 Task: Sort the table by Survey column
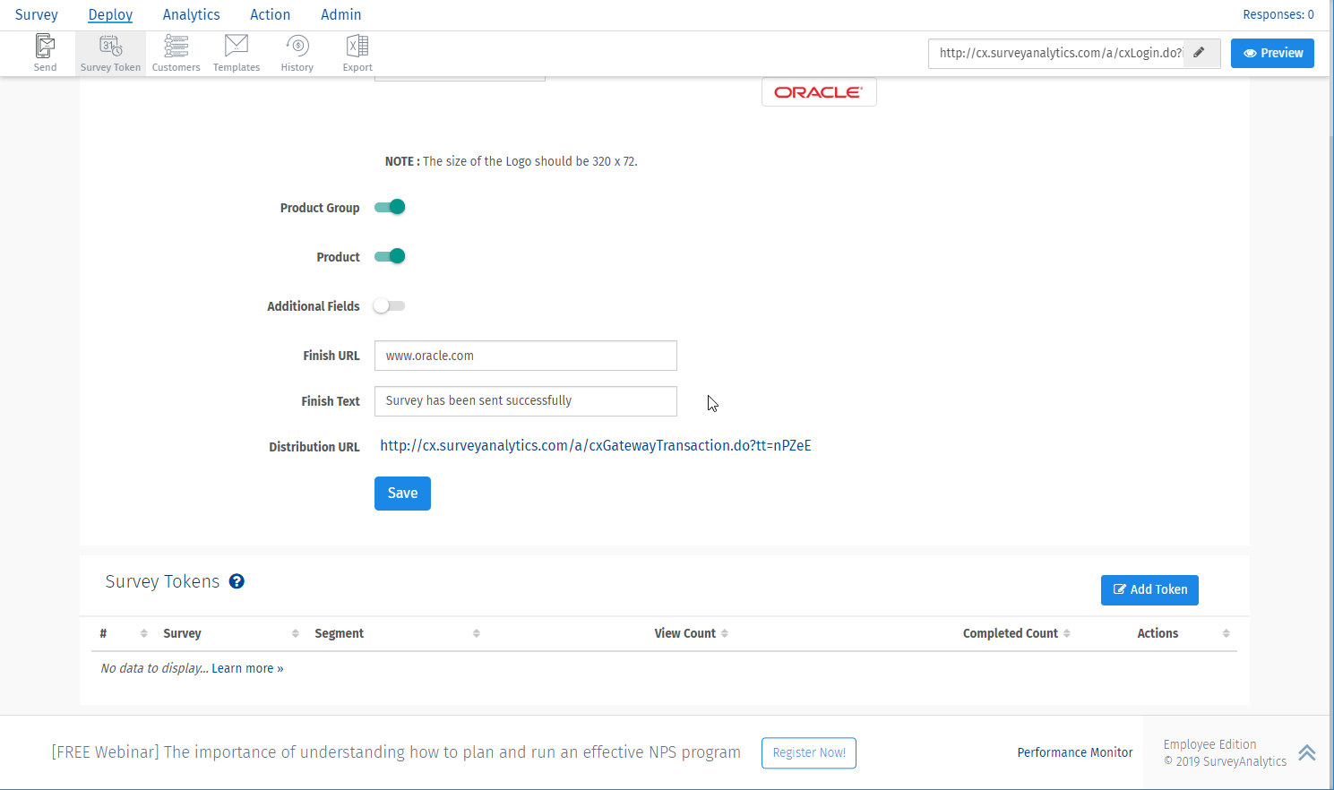[296, 633]
